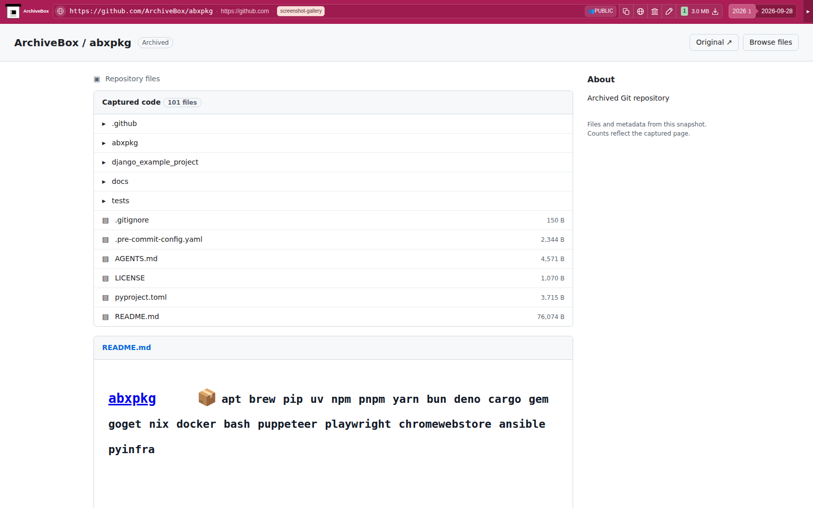Select the 2026 year timeline segment

pyautogui.click(x=741, y=11)
